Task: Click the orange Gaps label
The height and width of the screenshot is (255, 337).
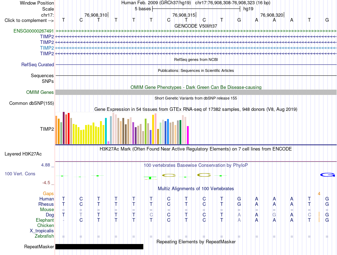Action: point(48,194)
